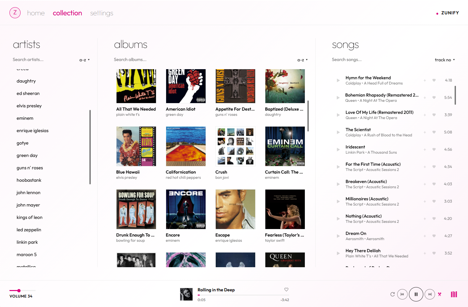Select artist maroon 5

click(x=26, y=254)
